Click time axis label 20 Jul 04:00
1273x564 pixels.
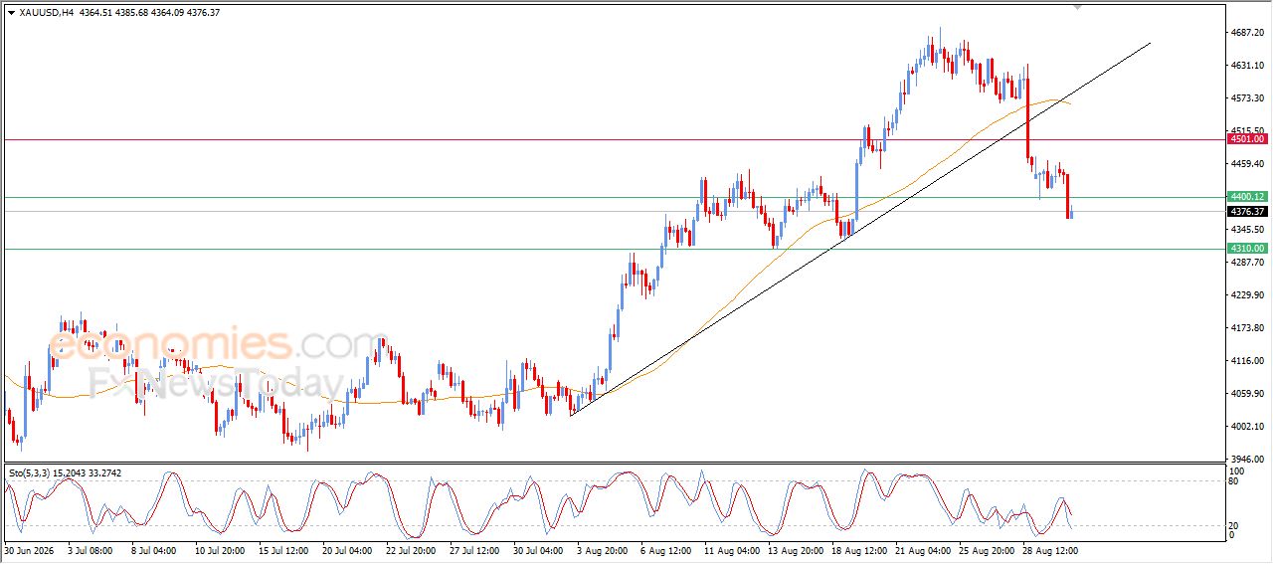(x=346, y=549)
